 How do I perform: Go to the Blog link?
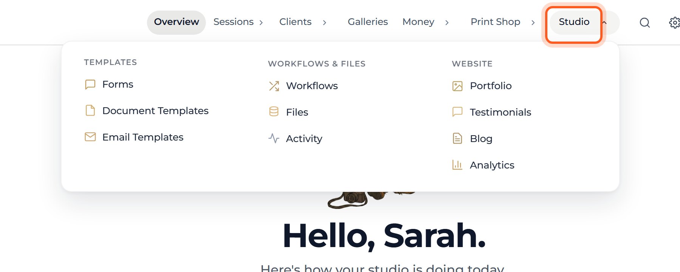coord(481,139)
